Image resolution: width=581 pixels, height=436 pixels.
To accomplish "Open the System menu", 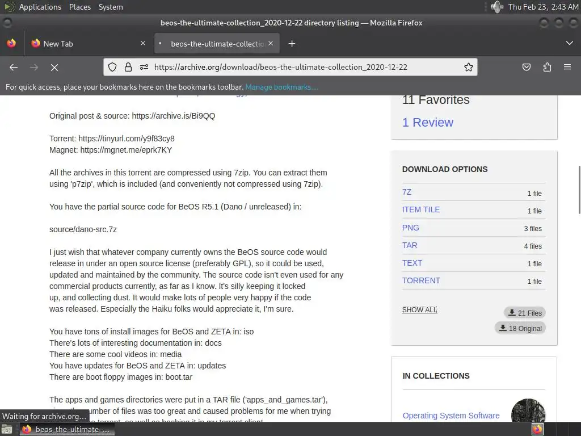I will click(111, 7).
